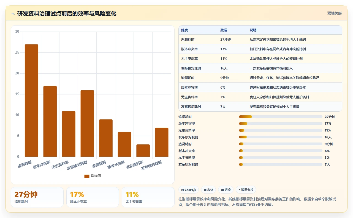Click the 数据 table column header
The height and width of the screenshot is (218, 353).
pos(224,30)
